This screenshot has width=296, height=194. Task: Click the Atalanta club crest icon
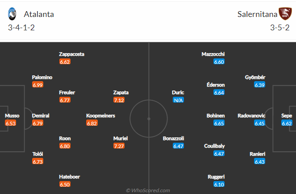(x=12, y=14)
